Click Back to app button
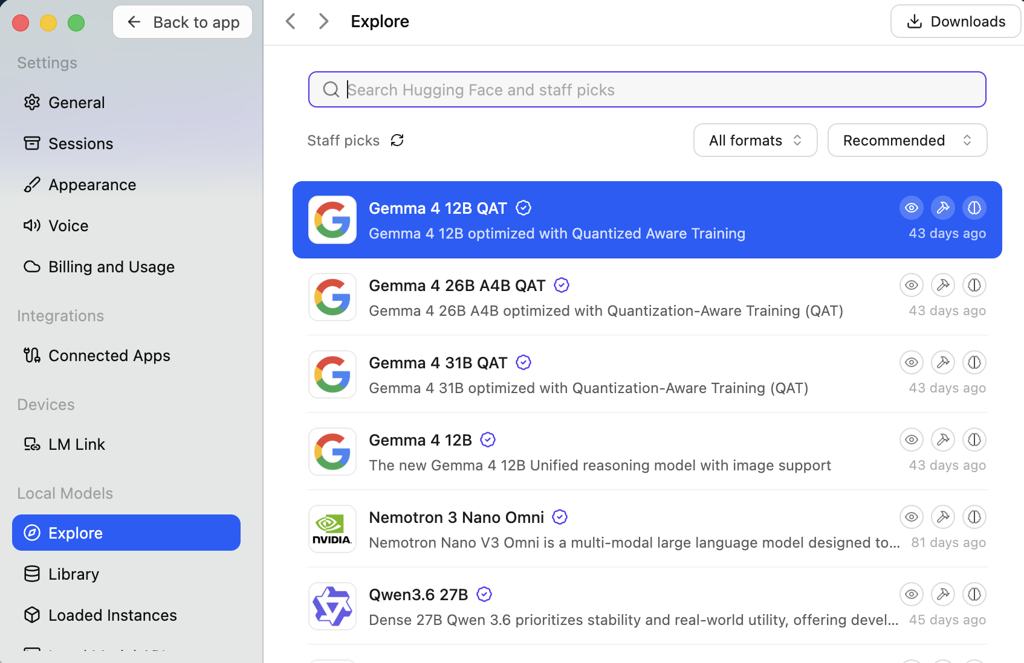Screen dimensions: 1024x663 point(183,22)
